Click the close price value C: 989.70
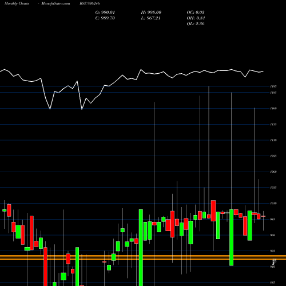Screen dimensions: 286x286 point(105,18)
